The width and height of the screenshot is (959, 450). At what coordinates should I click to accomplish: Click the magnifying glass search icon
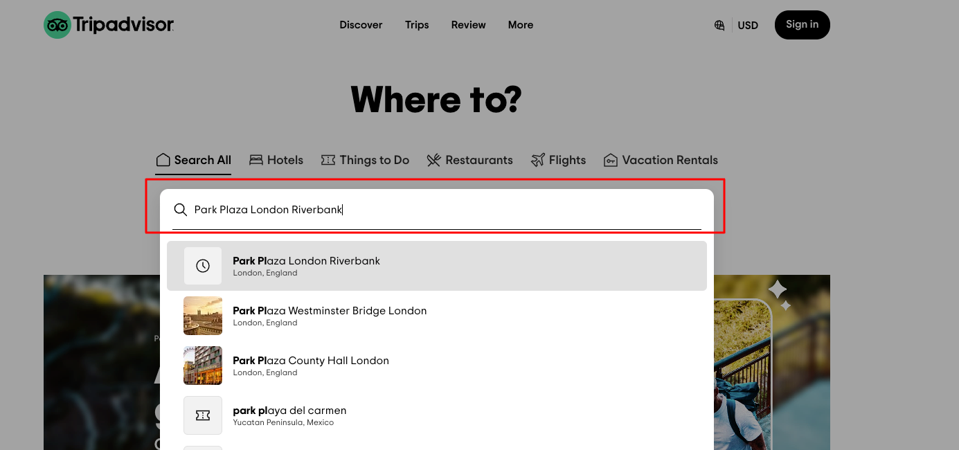[x=181, y=210]
